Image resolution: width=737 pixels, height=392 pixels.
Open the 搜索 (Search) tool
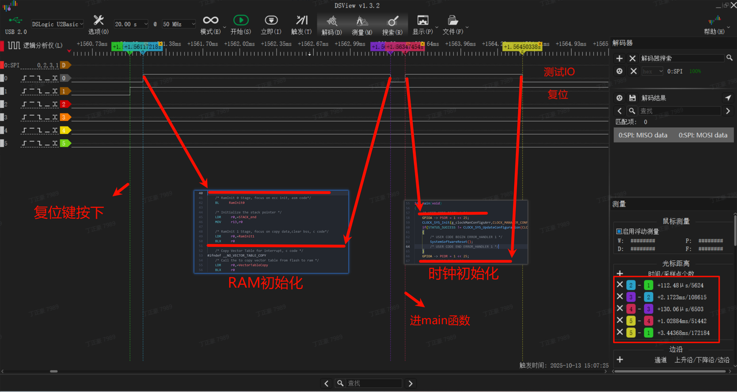(393, 22)
